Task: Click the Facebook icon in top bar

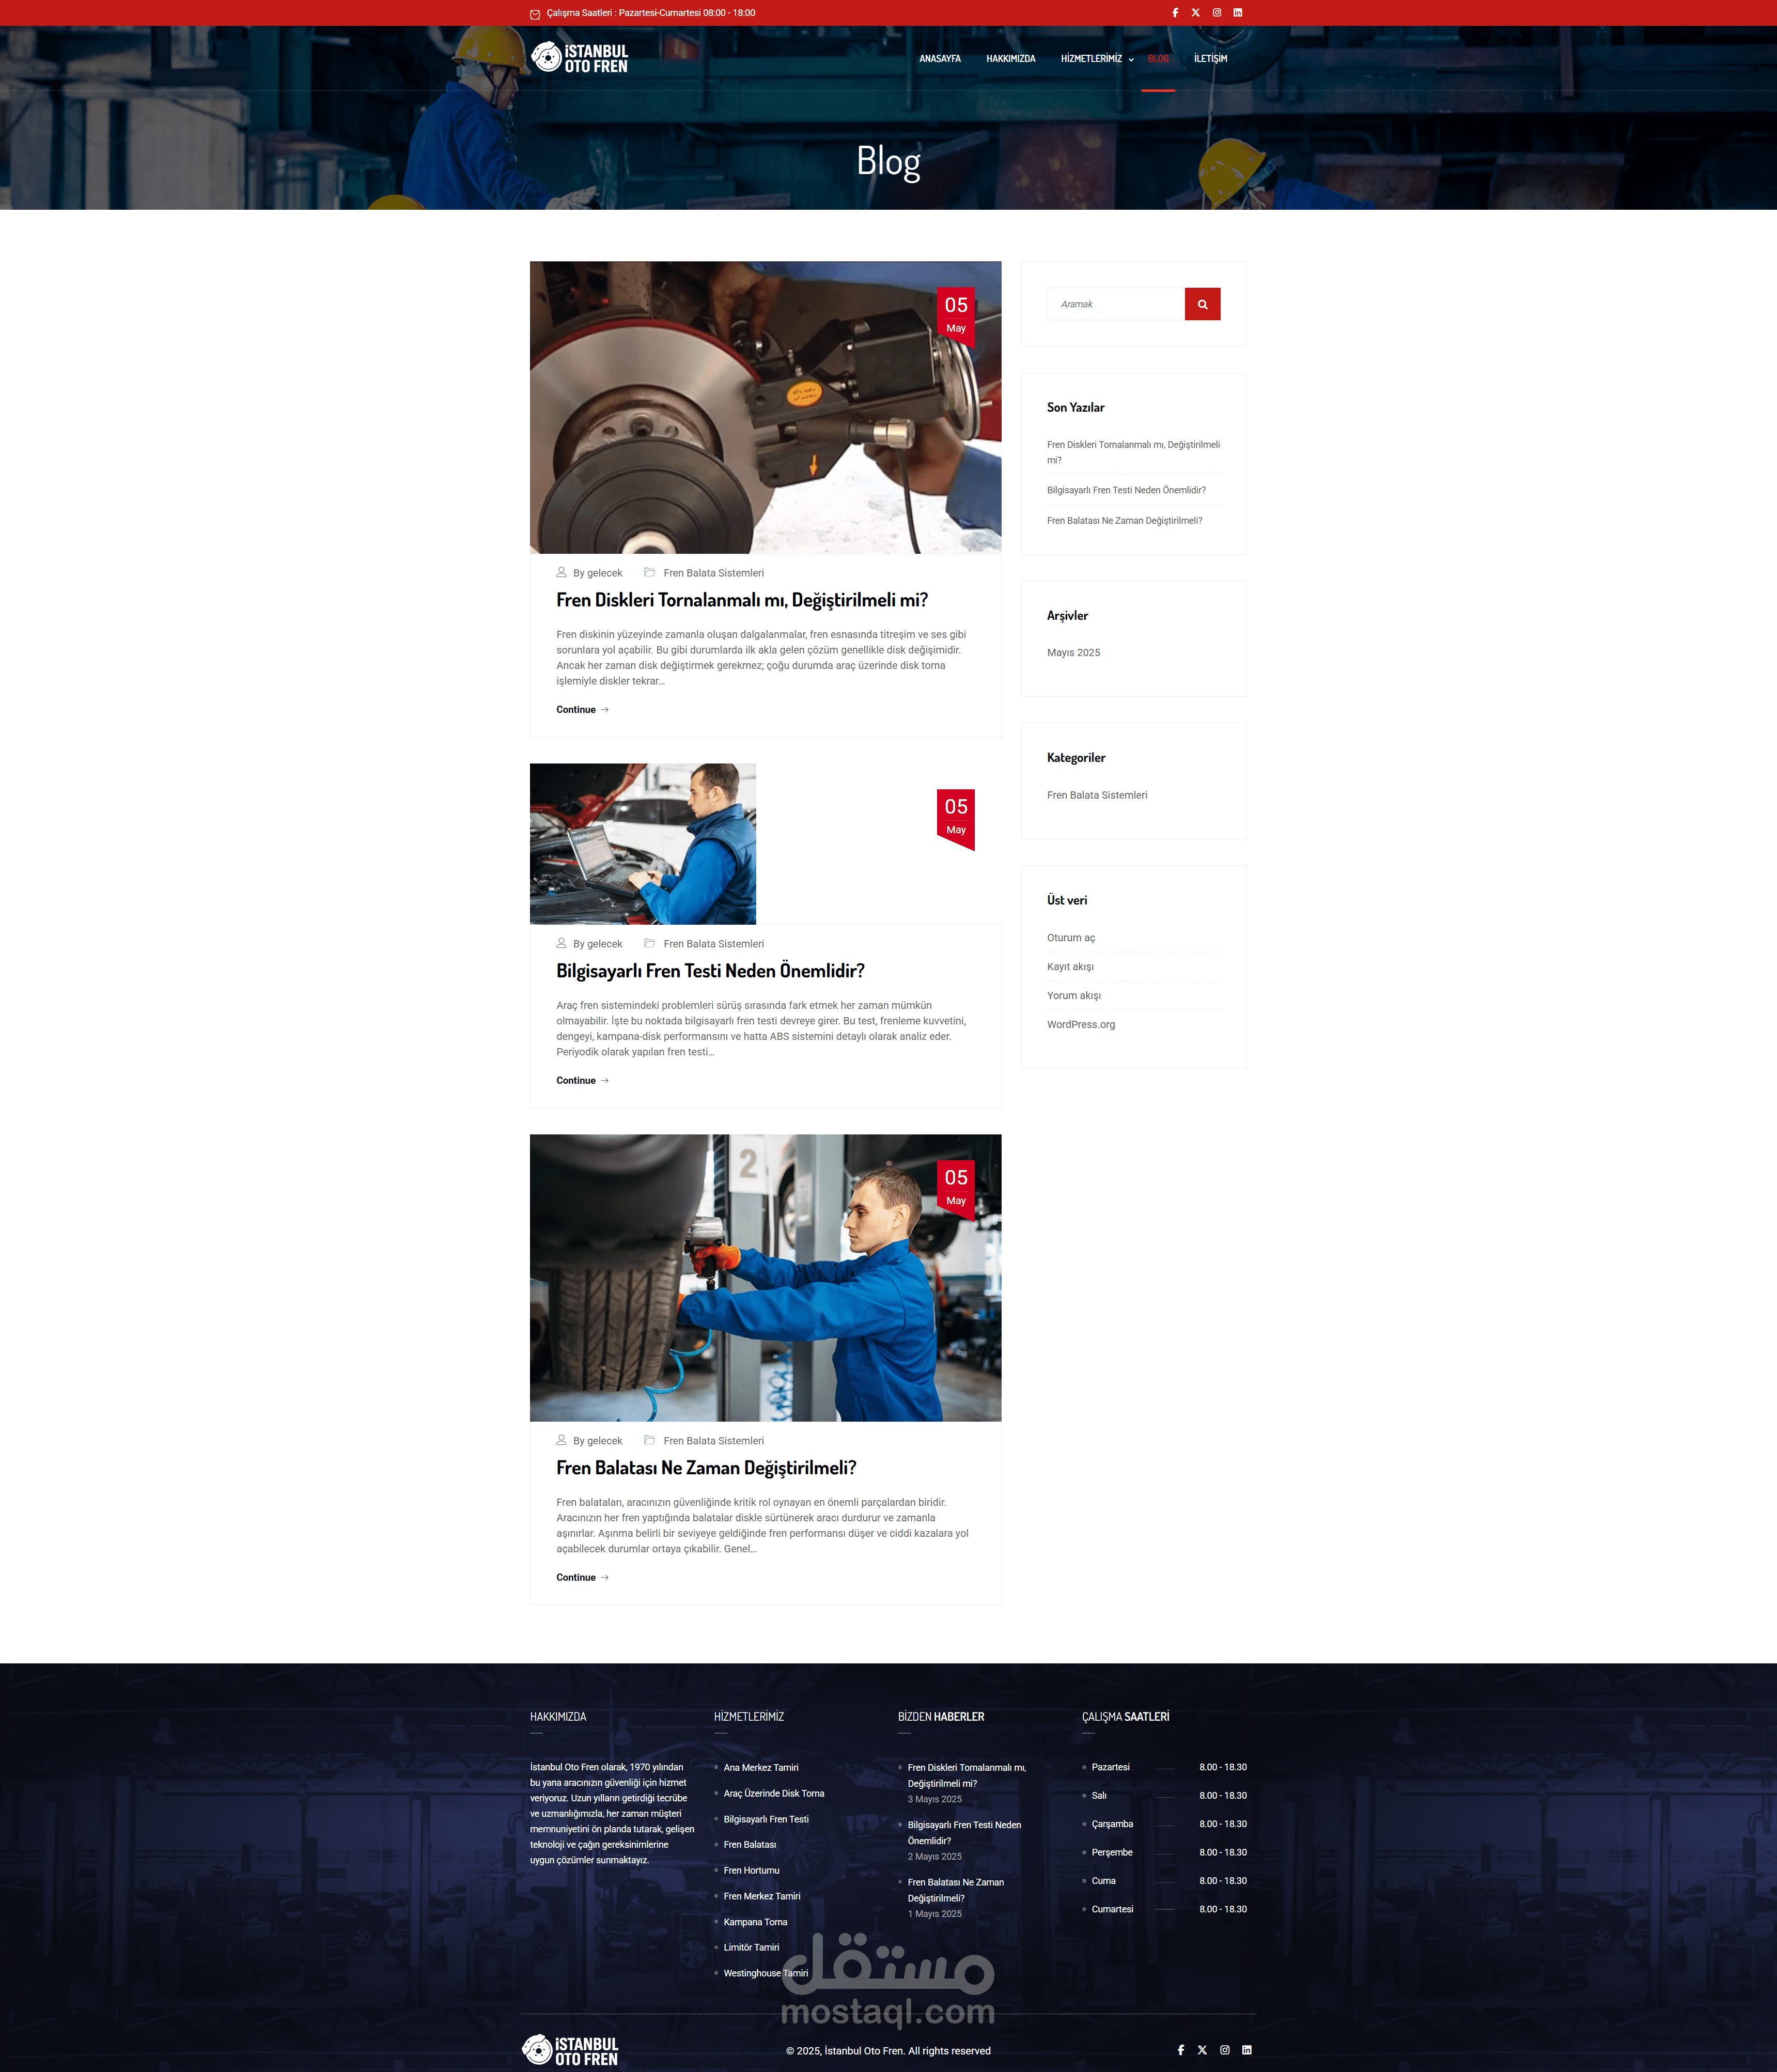Action: [1175, 13]
